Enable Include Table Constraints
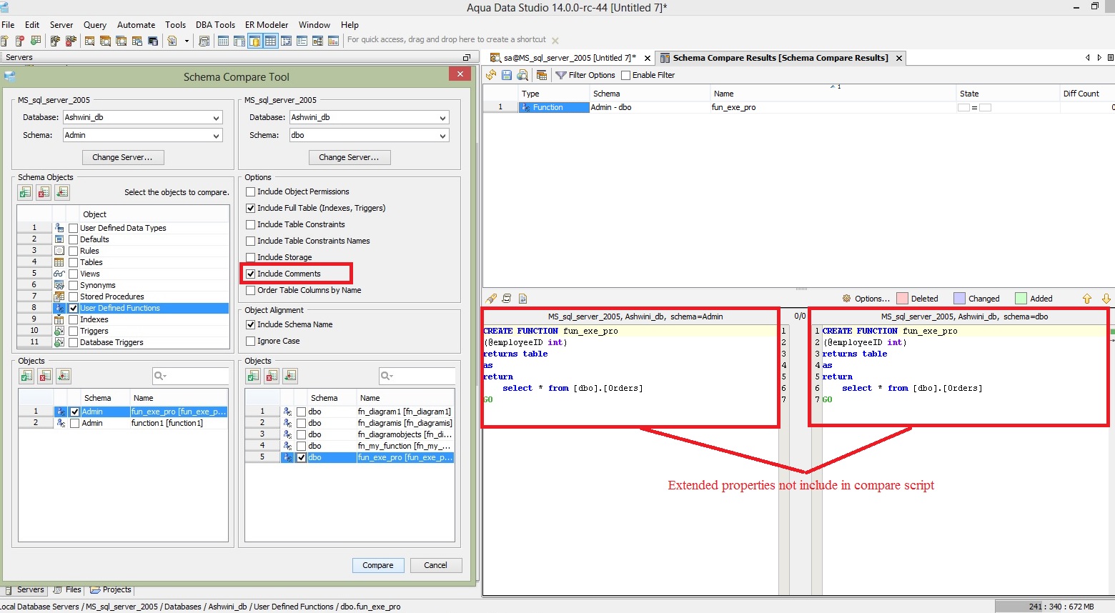 pos(251,224)
